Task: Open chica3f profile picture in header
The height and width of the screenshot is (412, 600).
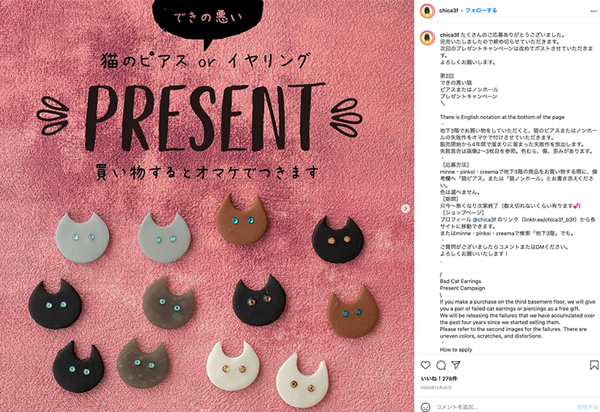Action: (x=427, y=11)
